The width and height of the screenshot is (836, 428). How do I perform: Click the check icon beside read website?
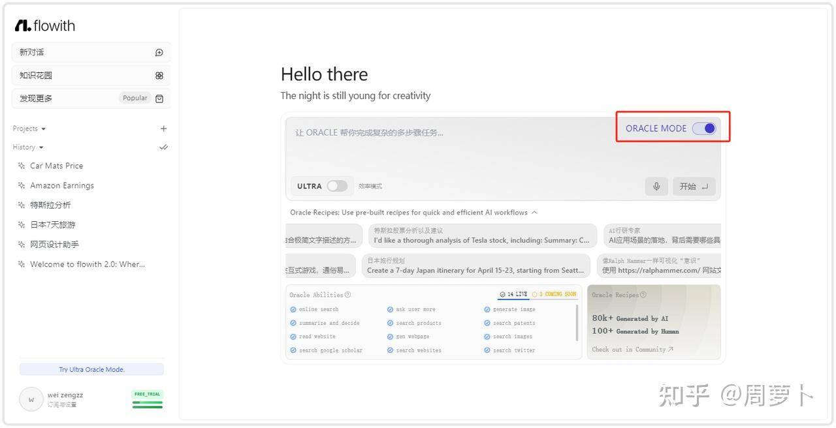[293, 337]
